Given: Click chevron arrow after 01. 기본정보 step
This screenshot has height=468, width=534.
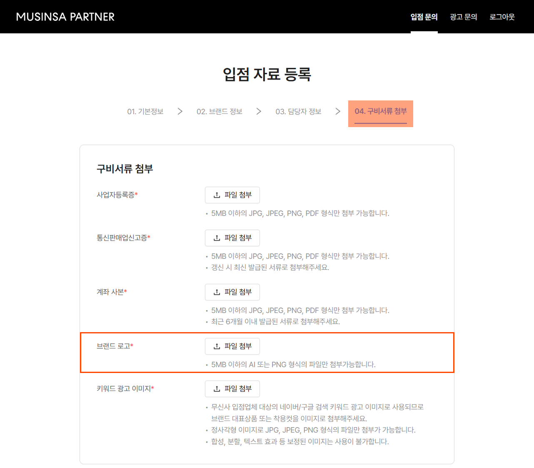Looking at the screenshot, I should 180,111.
